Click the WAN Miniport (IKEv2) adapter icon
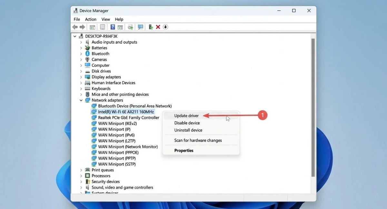This screenshot has height=209, width=387. (x=94, y=123)
